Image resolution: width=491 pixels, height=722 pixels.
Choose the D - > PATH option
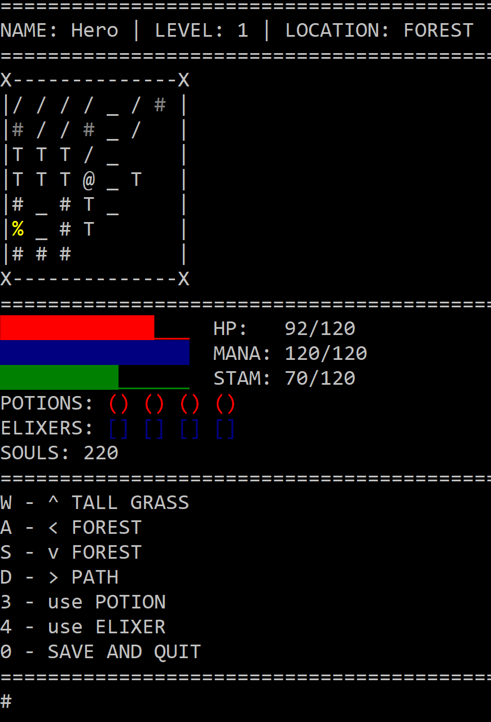59,577
